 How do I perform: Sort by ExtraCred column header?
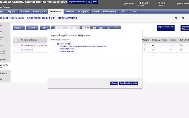tap(184, 40)
